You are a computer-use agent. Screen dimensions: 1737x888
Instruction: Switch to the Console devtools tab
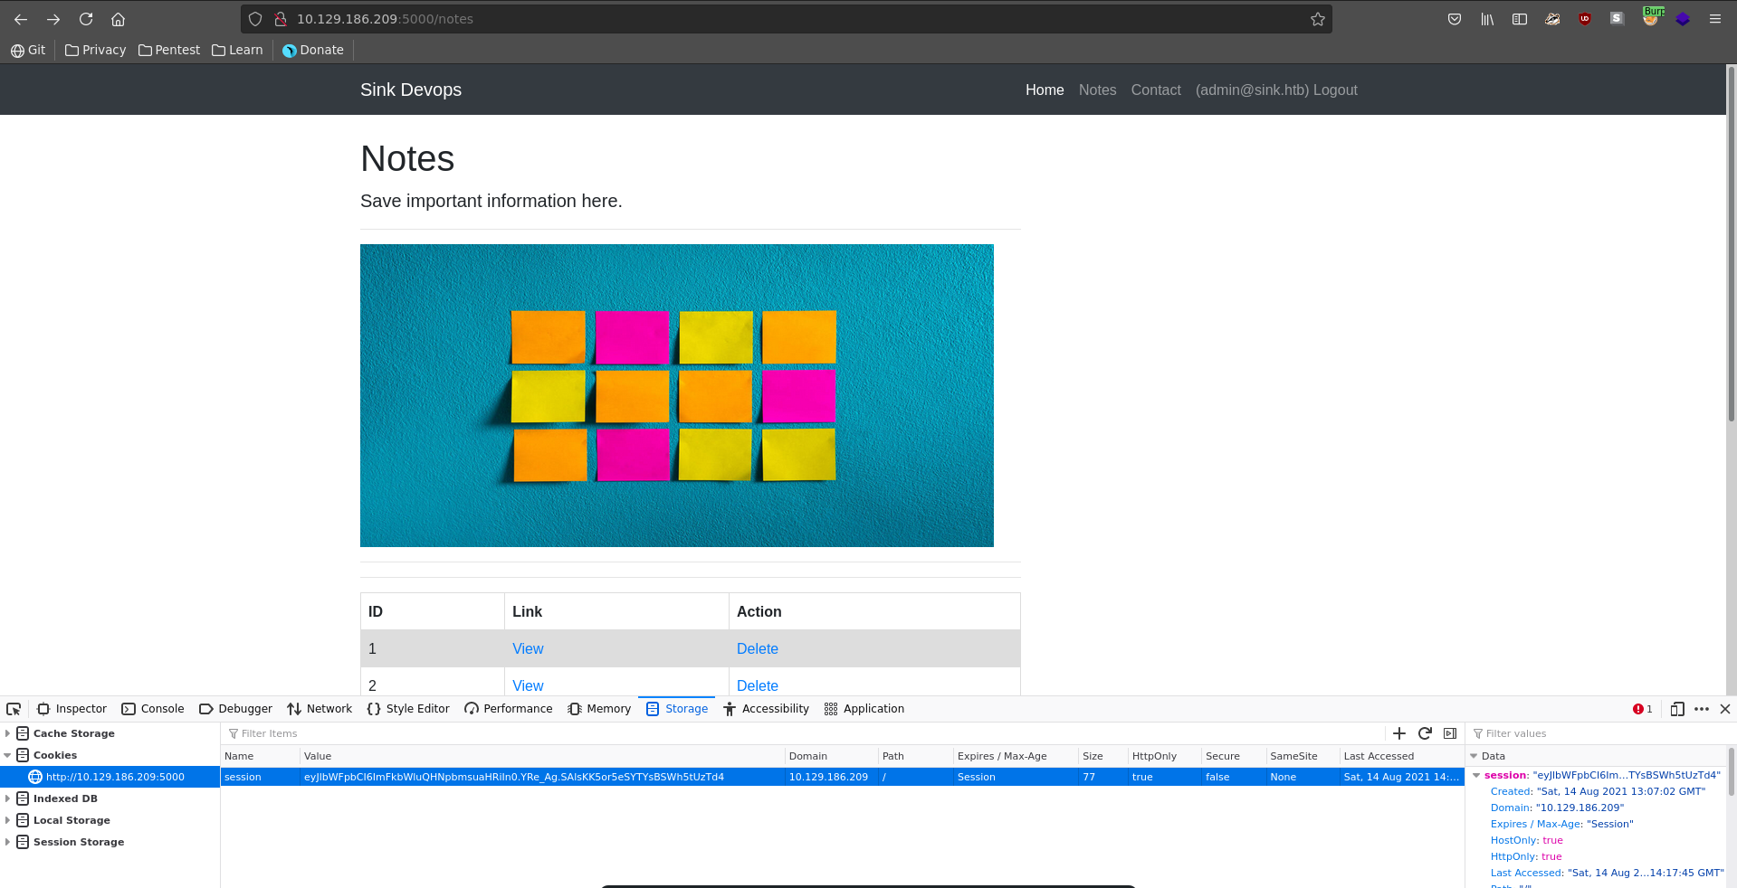(x=153, y=709)
